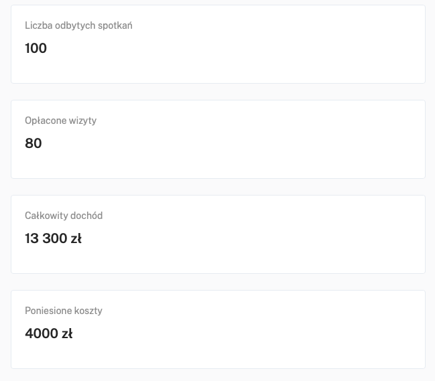The image size is (435, 381).
Task: Click the 'zł' currency after 13 300
Action: coord(76,238)
